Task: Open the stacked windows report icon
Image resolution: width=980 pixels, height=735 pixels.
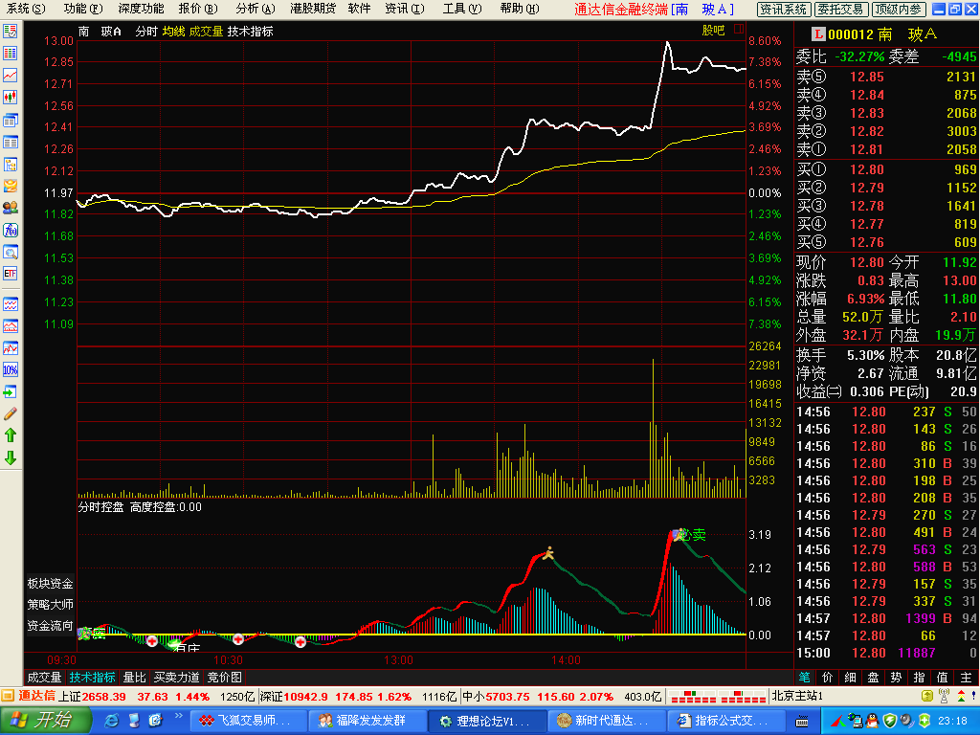Action: coord(10,120)
